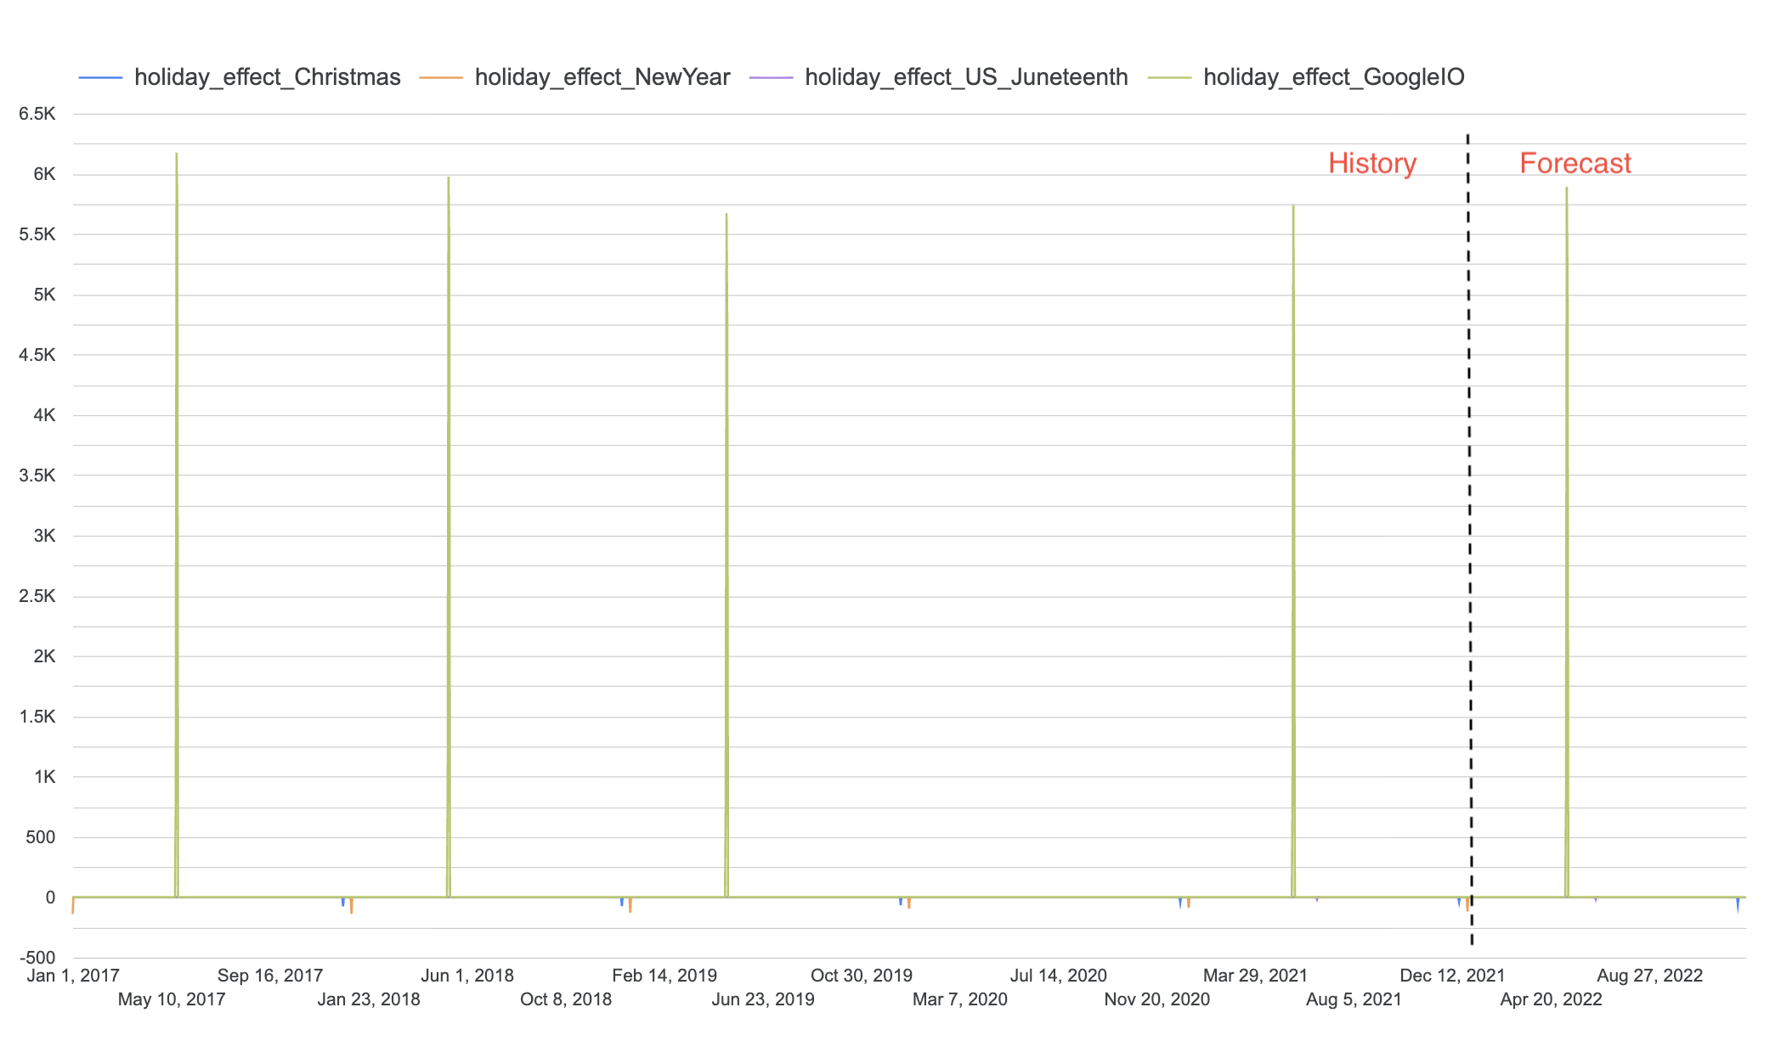This screenshot has width=1781, height=1041.
Task: Click the forecast 2022 GoogleIO spike peak
Action: (1566, 189)
